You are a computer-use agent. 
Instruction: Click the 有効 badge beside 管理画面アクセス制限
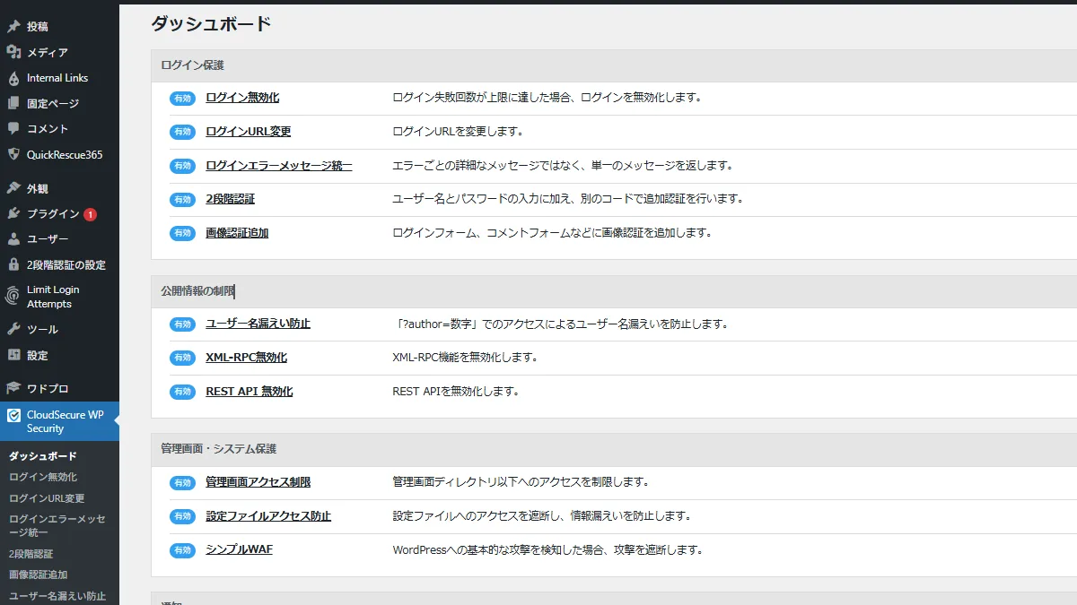tap(183, 483)
